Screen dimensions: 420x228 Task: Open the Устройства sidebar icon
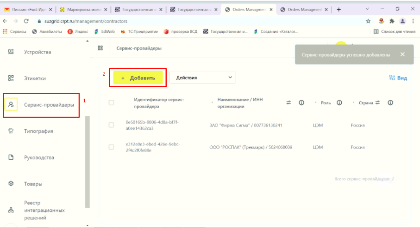click(11, 52)
